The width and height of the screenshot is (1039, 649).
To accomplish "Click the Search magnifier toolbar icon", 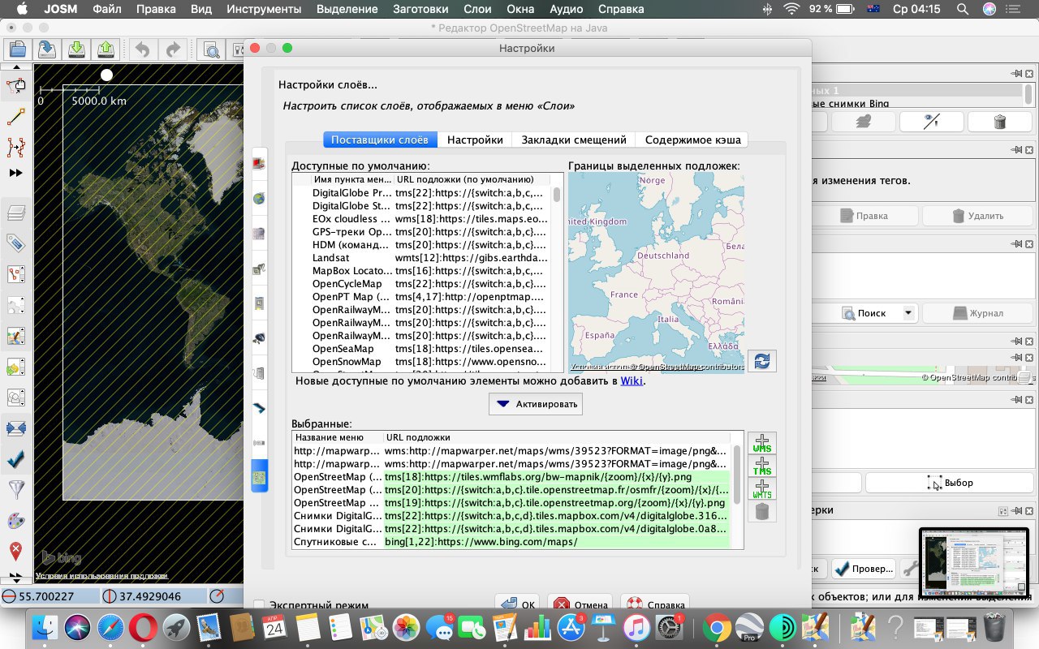I will pos(211,49).
